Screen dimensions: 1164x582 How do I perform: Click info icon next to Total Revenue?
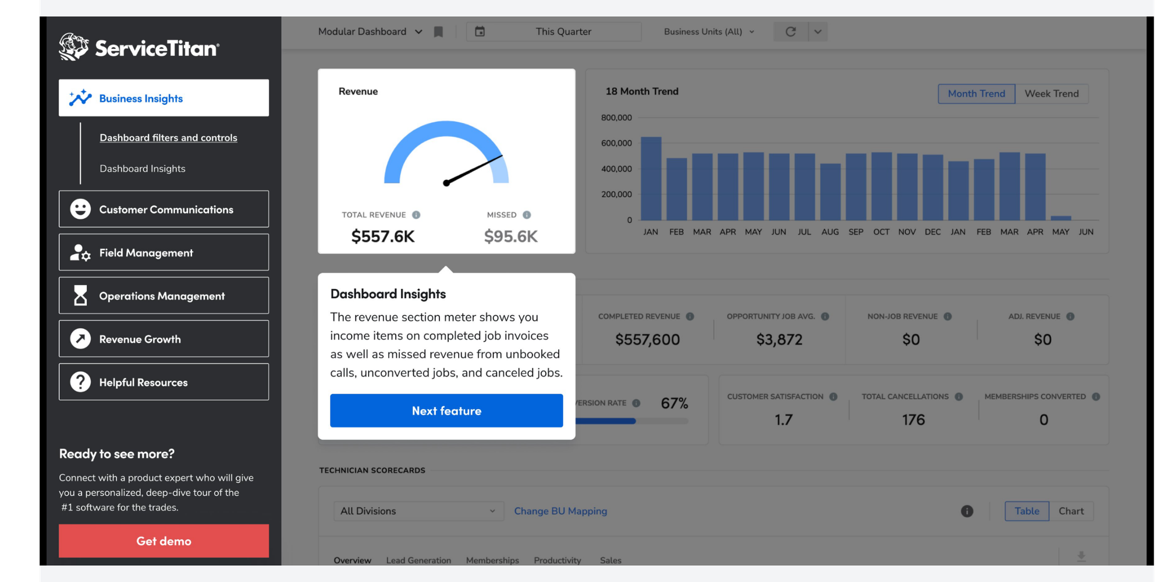[x=416, y=215]
